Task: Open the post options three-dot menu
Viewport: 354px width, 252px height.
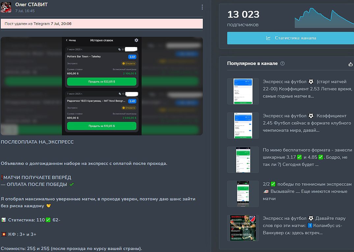Action: click(x=202, y=7)
